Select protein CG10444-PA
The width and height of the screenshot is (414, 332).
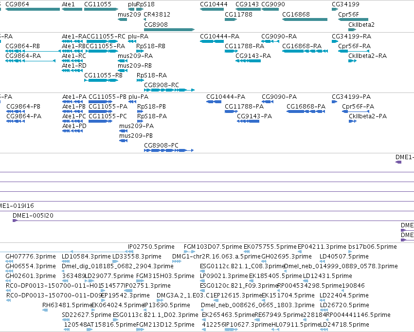point(214,102)
